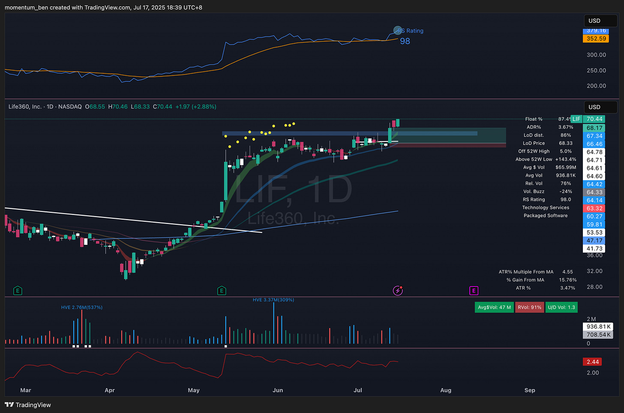Click the 352.59 orange axis label
The height and width of the screenshot is (413, 624).
coord(596,39)
